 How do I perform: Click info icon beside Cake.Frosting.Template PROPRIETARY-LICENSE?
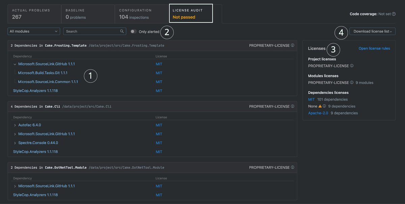pos(293,45)
